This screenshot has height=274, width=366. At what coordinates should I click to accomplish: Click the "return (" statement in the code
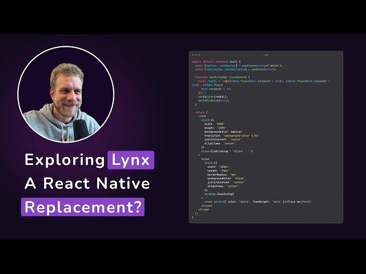coord(201,112)
